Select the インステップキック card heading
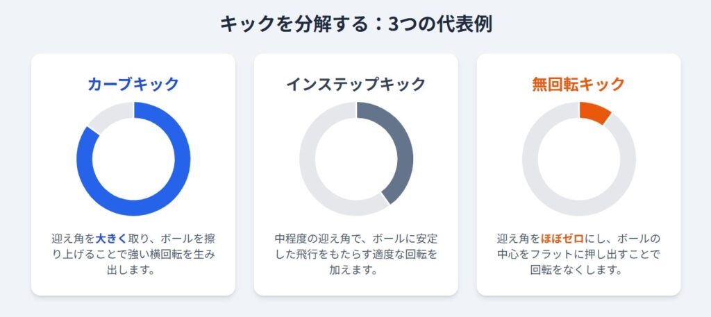Viewport: 711px width, 317px height. [x=355, y=85]
